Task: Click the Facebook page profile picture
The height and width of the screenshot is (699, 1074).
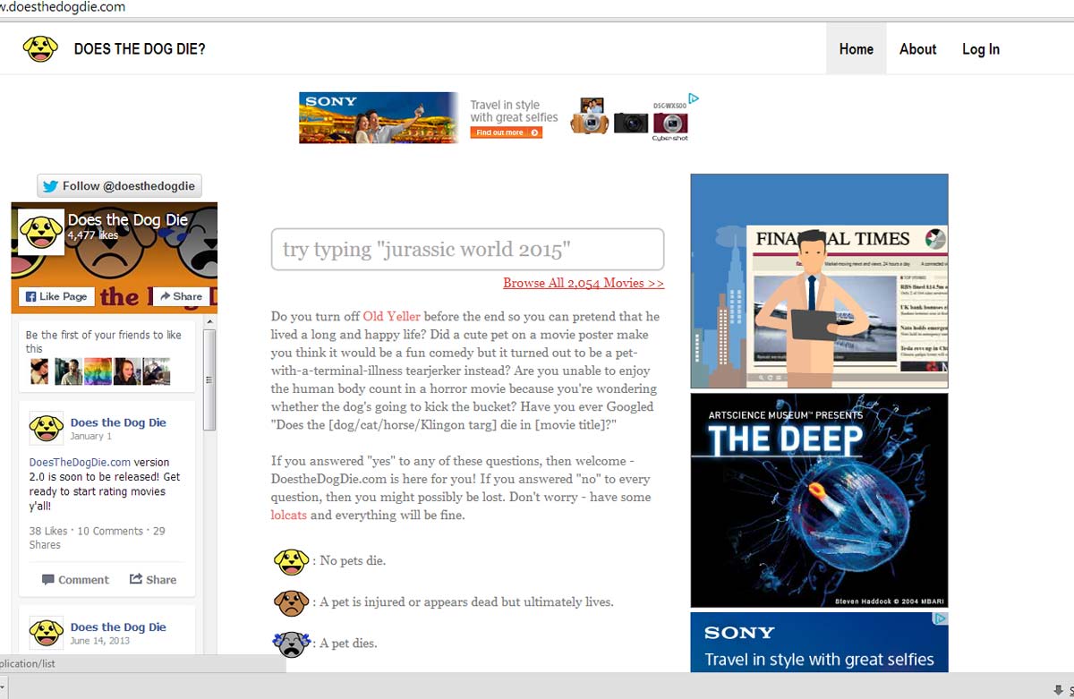Action: coord(41,232)
